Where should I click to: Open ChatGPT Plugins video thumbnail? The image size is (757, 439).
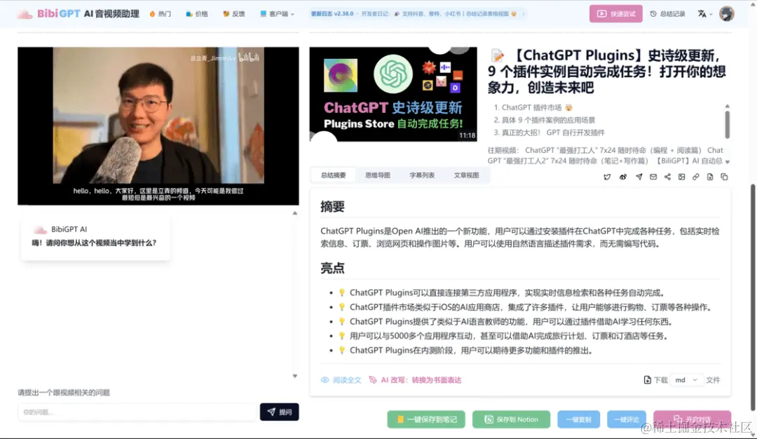[393, 94]
